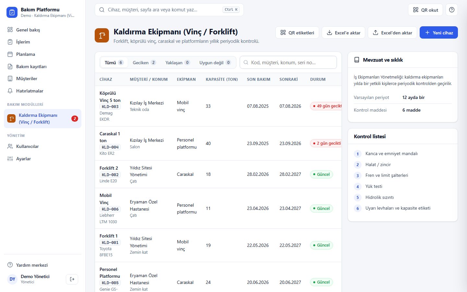Open Planlama calendar icon
467x292 pixels.
coord(10,54)
